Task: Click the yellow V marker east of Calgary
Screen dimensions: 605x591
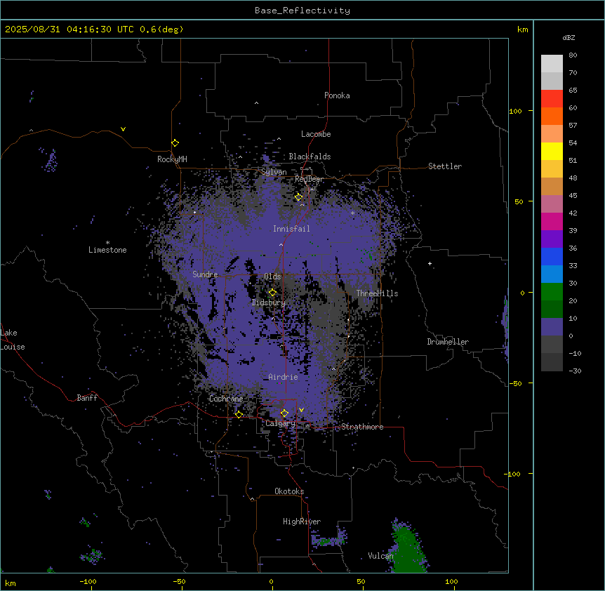Action: pyautogui.click(x=301, y=410)
